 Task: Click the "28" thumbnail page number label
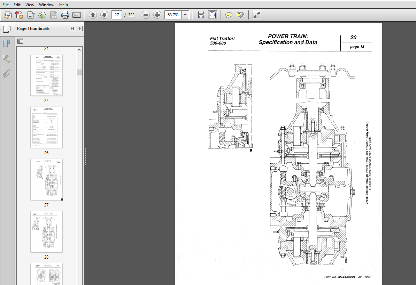pos(46,257)
